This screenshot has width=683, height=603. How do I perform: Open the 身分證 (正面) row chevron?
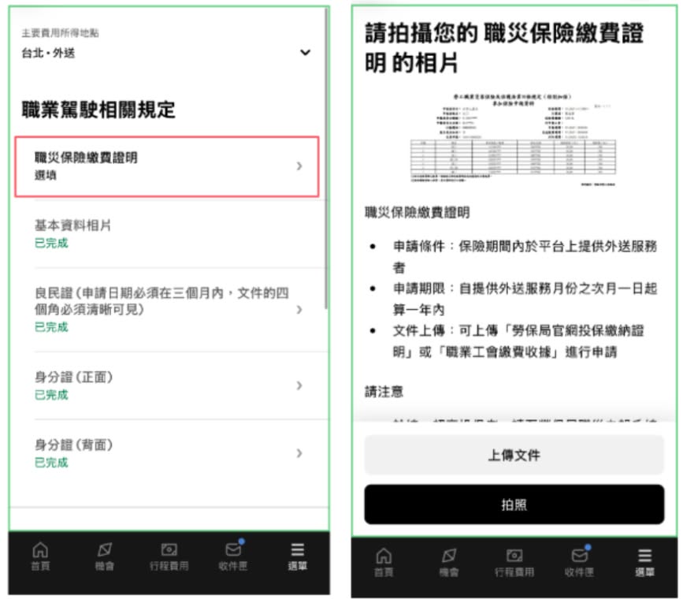299,385
